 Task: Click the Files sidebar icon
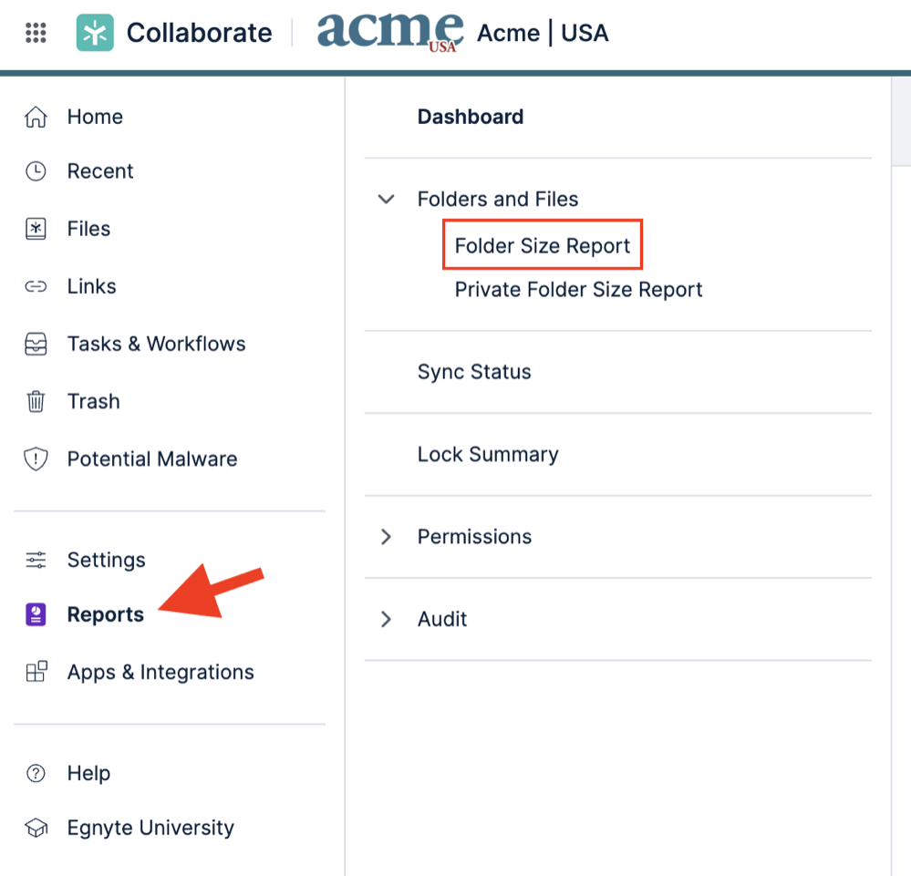36,229
